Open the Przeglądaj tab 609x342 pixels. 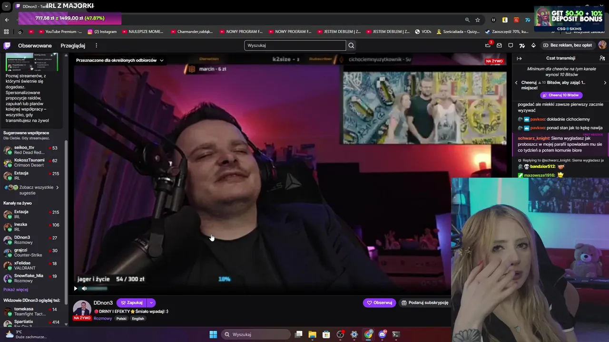pos(73,46)
